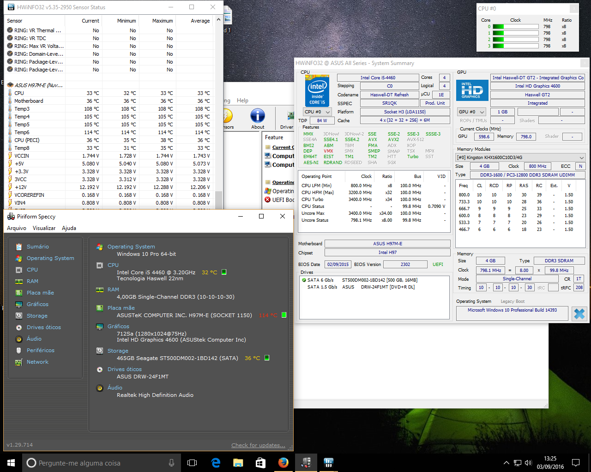Click the hard drive icon beside Storage heading
591x472 pixels.
99,351
